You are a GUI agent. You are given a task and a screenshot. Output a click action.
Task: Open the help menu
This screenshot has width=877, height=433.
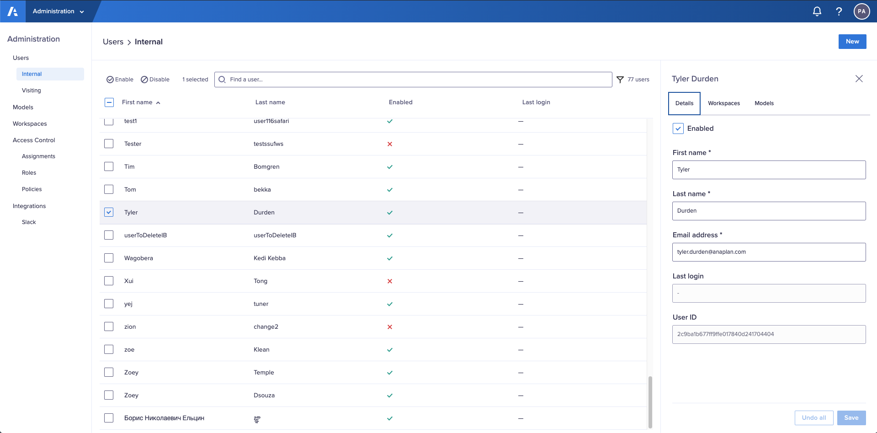pos(839,11)
